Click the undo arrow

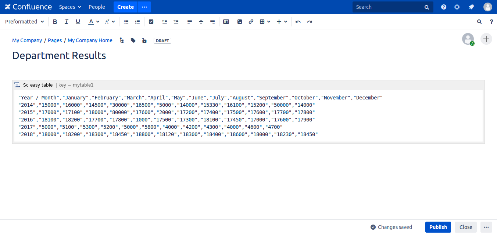(298, 22)
